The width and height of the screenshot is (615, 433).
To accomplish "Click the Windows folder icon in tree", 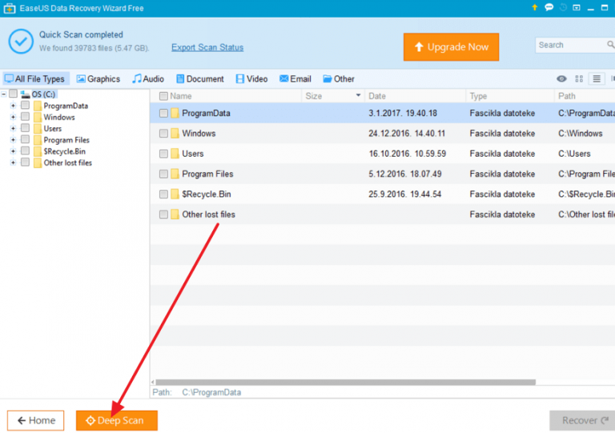I will point(38,117).
